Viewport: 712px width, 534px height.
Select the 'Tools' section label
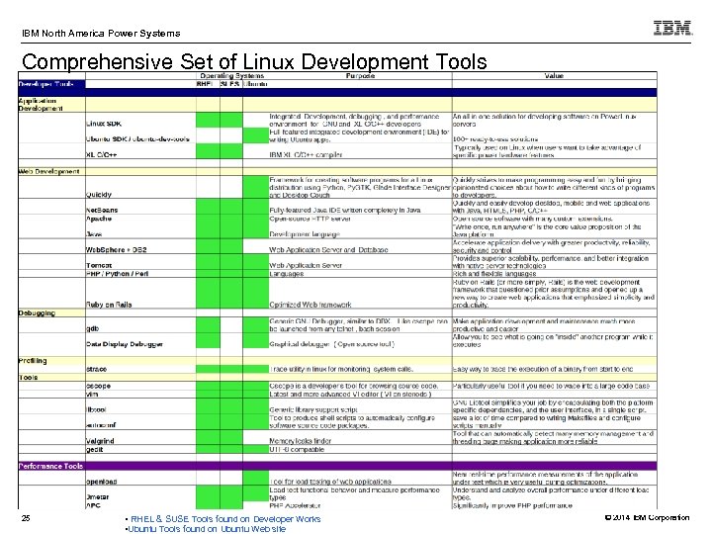click(28, 378)
